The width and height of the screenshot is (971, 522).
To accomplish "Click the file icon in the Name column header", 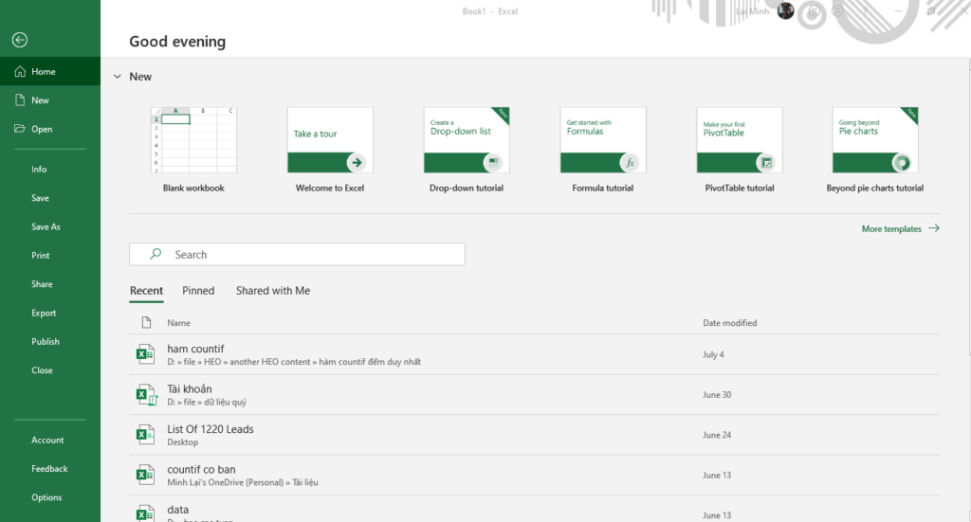I will tap(146, 323).
